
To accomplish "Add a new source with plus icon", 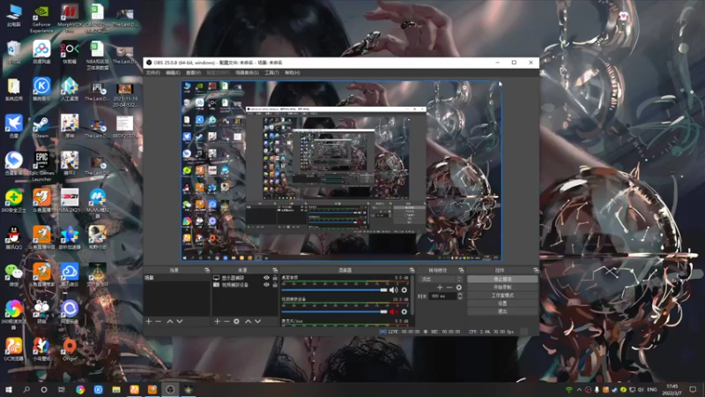I will 217,321.
